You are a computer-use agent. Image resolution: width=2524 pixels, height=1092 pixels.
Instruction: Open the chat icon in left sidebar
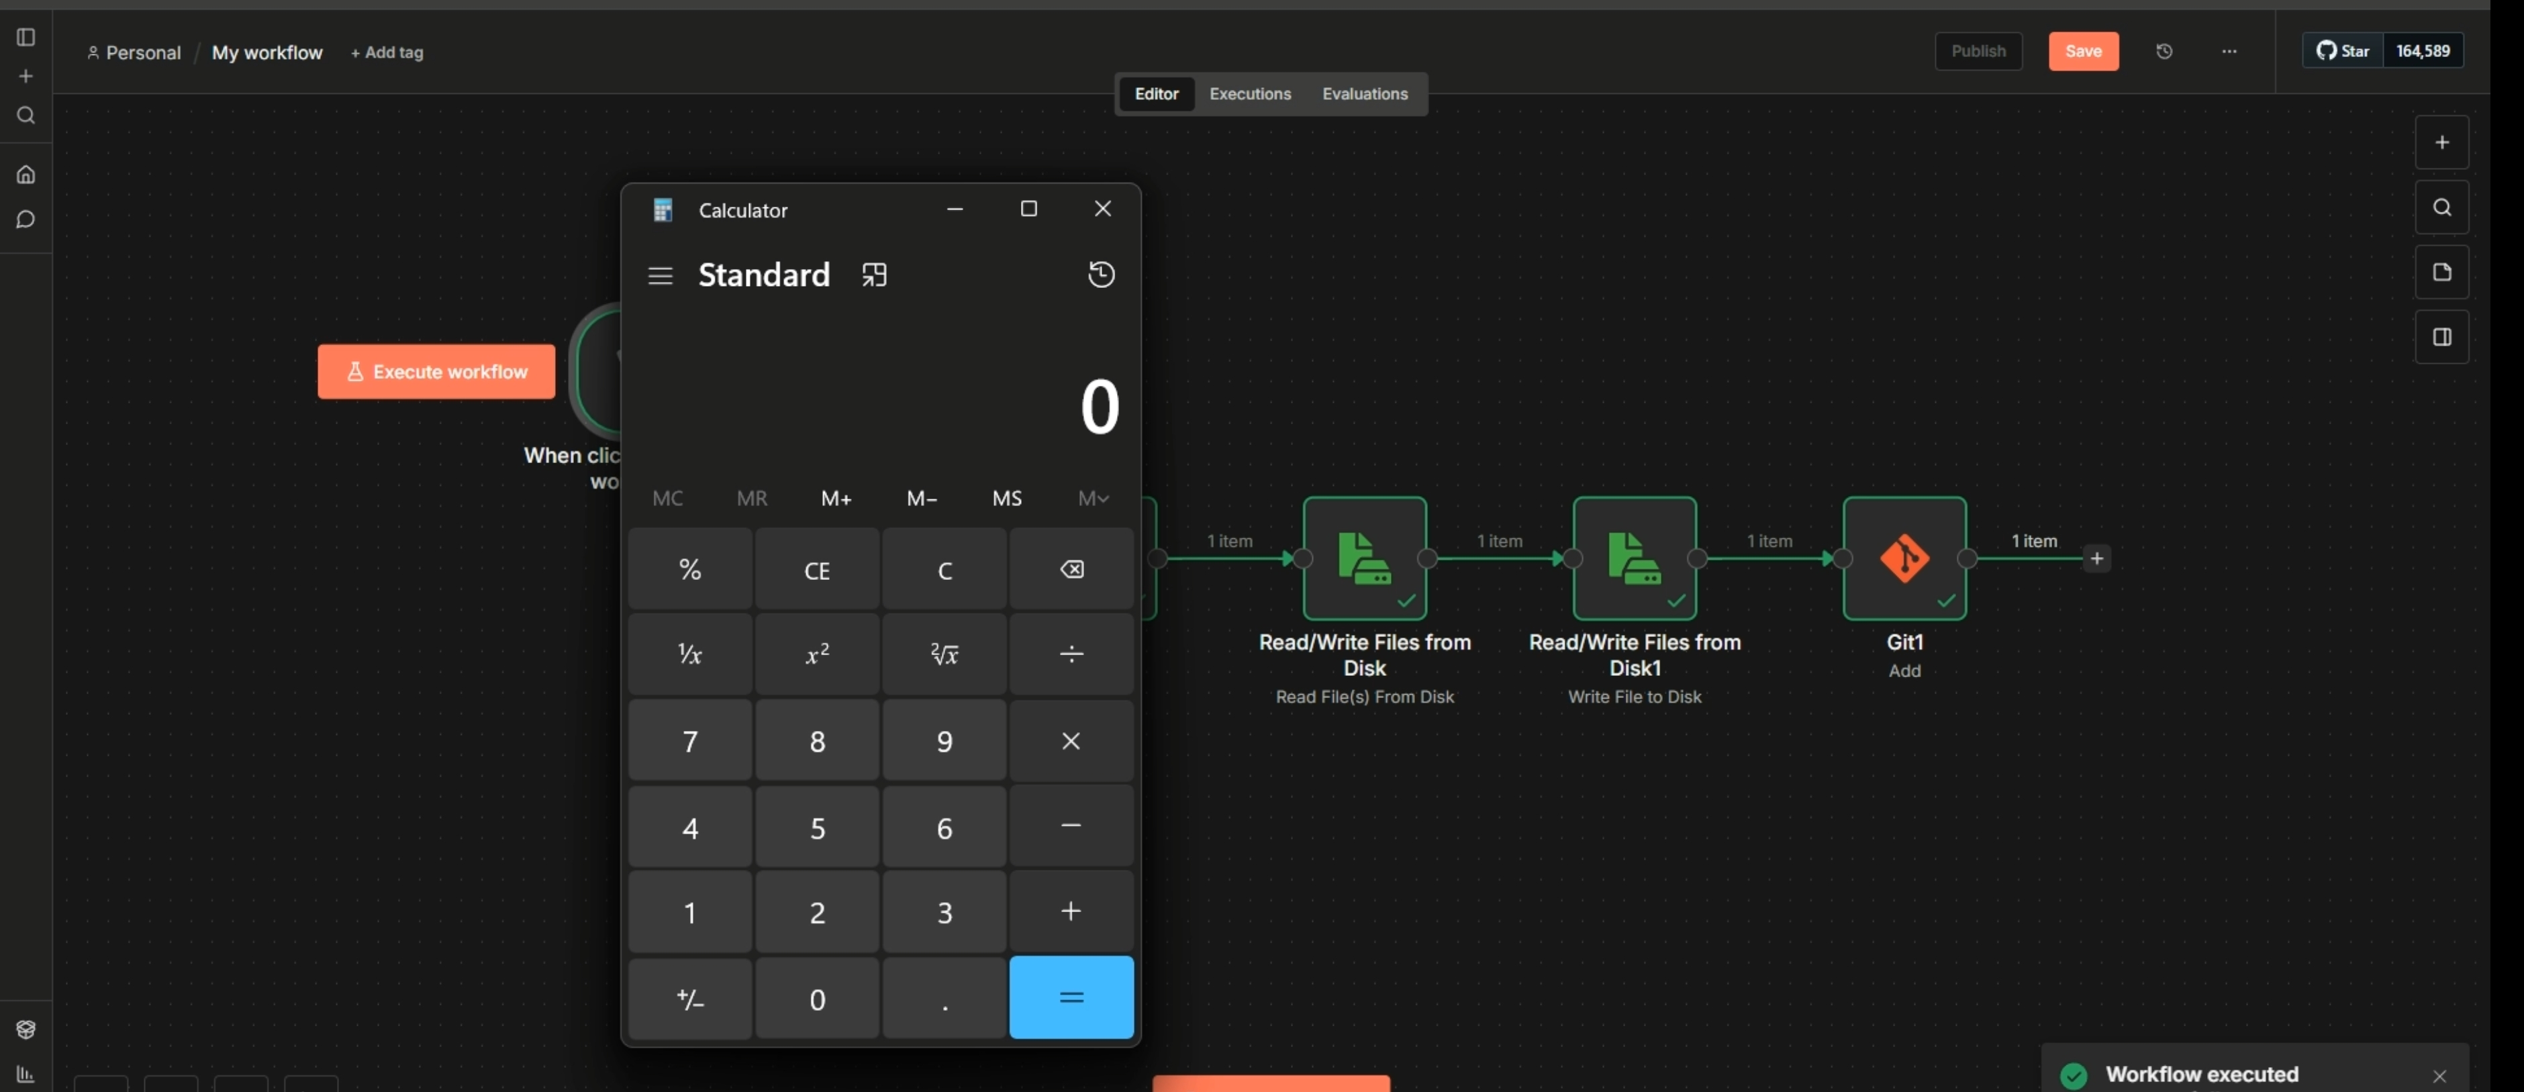point(26,219)
